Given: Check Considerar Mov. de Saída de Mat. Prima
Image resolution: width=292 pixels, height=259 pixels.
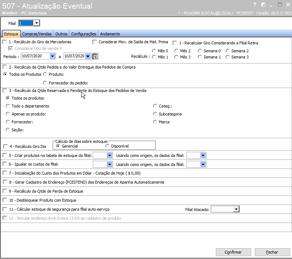Looking at the screenshot, I should coord(95,42).
